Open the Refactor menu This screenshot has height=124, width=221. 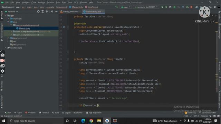pyautogui.click(x=50, y=2)
